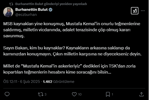Click the reply speech bubble icon

pos(7,94)
